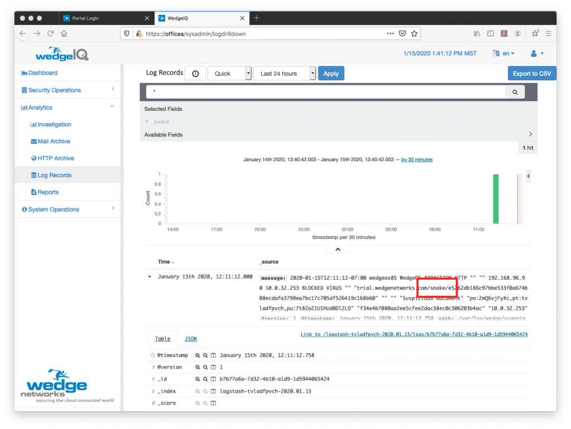Viewport: 571px width, 429px height.
Task: Collapse the January 15th log row
Action: coord(149,277)
